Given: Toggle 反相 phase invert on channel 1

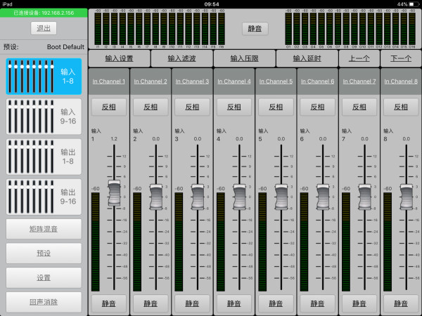Looking at the screenshot, I should pyautogui.click(x=109, y=107).
